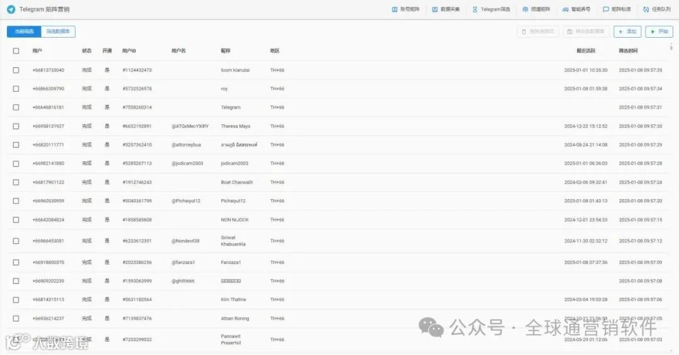The width and height of the screenshot is (679, 355).
Task: Switch to the 筛选数据库 tab
Action: [58, 31]
